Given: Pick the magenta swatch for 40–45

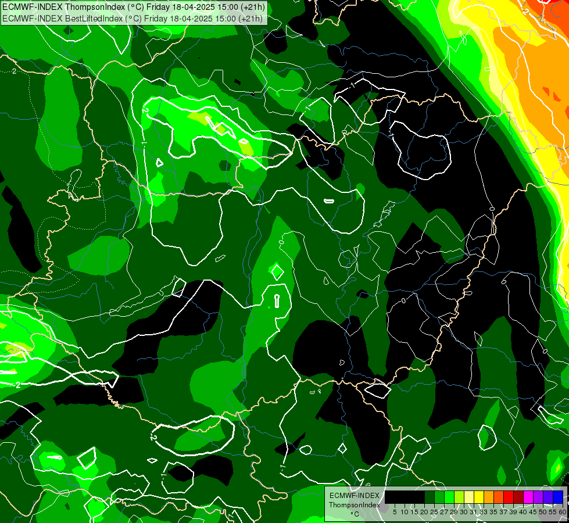Looking at the screenshot, I should click(x=528, y=497).
